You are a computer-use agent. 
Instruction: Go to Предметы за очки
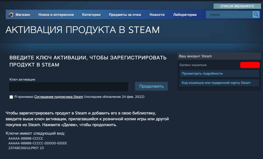click(x=125, y=15)
